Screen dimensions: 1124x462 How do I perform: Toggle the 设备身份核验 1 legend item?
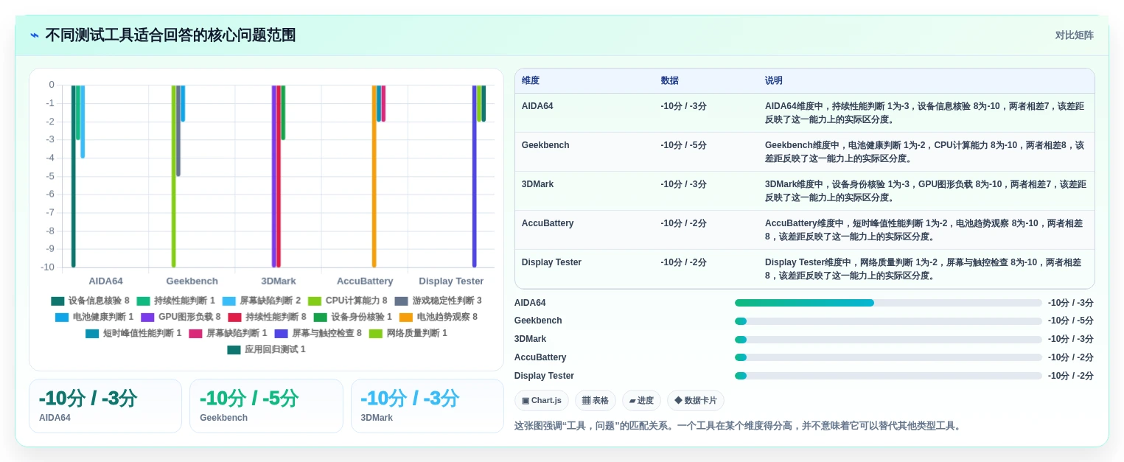[352, 317]
